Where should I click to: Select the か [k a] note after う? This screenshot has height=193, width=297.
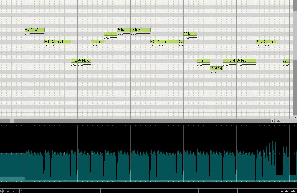(140, 30)
